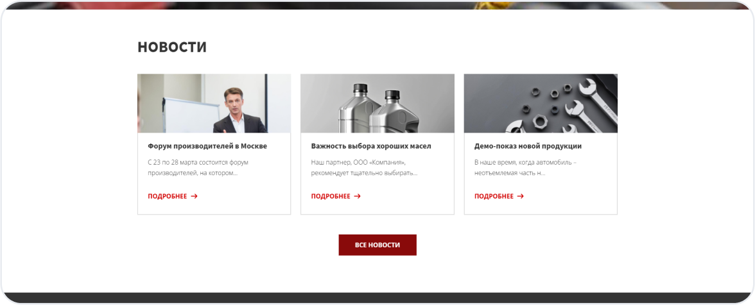Click the arrow icon under the forum article
This screenshot has width=755, height=305.
click(x=194, y=197)
